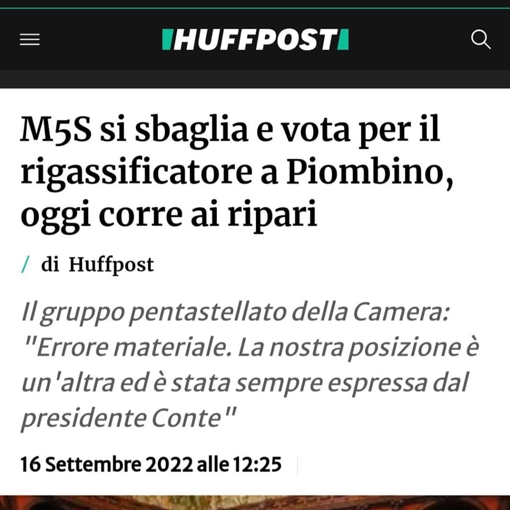This screenshot has width=510, height=510.
Task: Click the dark gray strip under the header
Action: click(x=255, y=79)
